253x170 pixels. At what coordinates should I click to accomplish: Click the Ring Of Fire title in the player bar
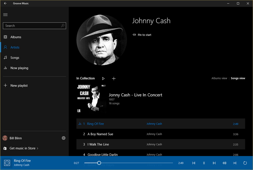coord(22,161)
